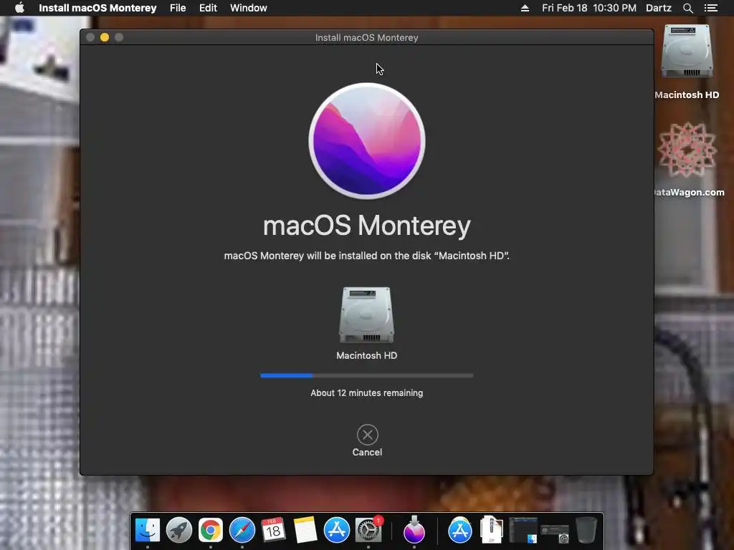Open the zip documents stack in Dock
Viewport: 734px width, 550px height.
pos(491,530)
